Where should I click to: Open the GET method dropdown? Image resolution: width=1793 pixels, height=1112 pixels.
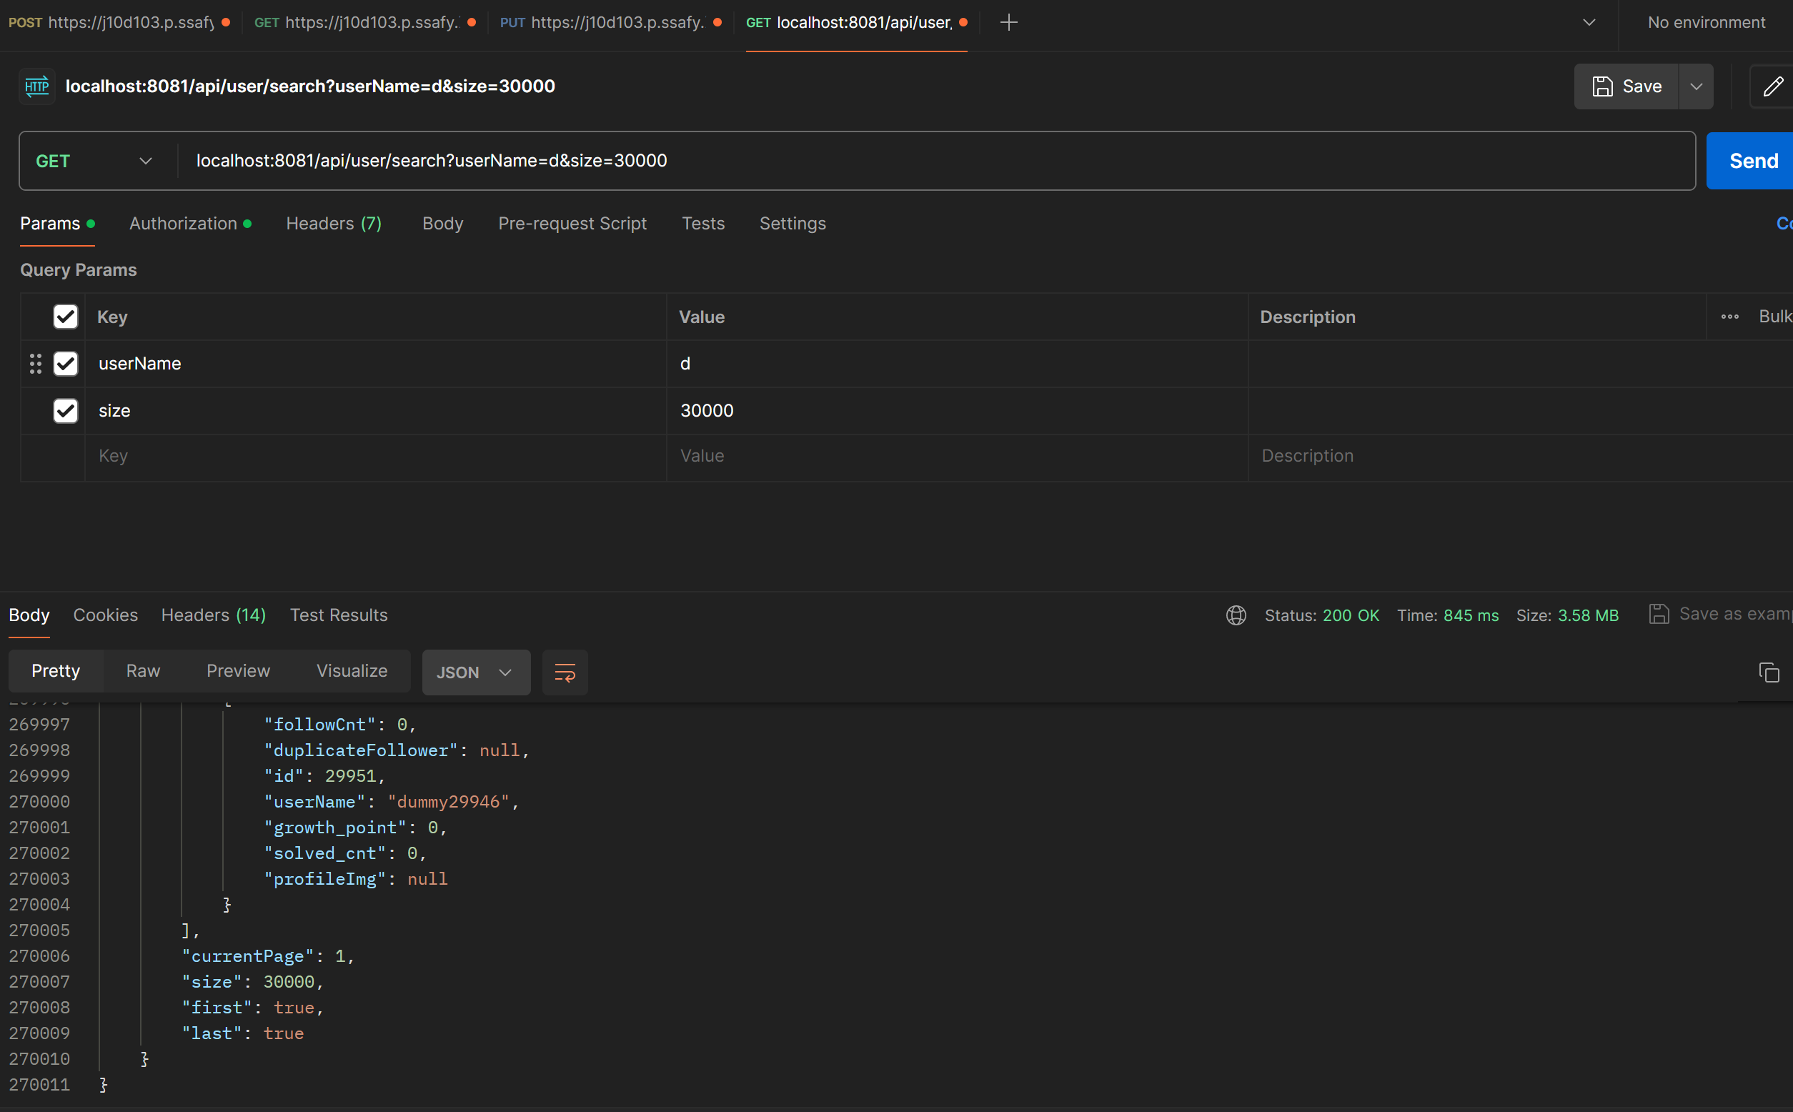click(96, 161)
